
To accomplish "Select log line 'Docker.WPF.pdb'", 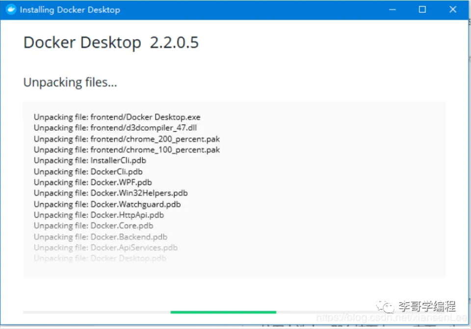I will click(93, 182).
